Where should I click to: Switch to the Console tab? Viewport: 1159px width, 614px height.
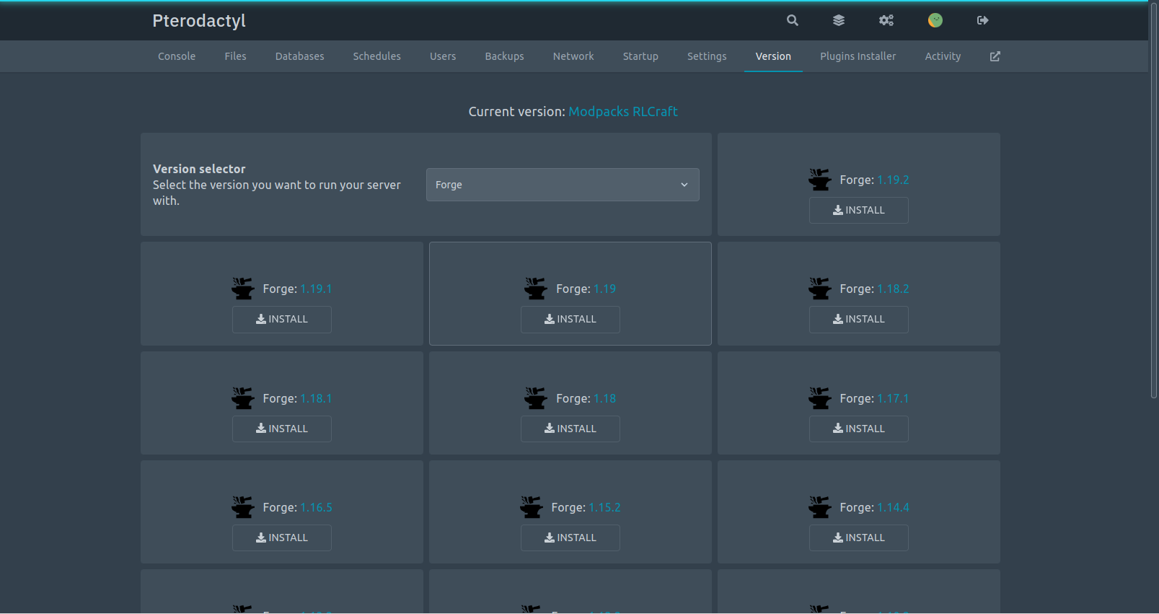point(177,56)
